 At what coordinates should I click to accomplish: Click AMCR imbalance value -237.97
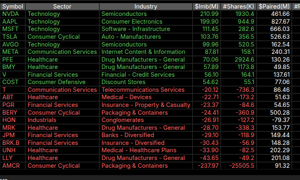[207, 165]
